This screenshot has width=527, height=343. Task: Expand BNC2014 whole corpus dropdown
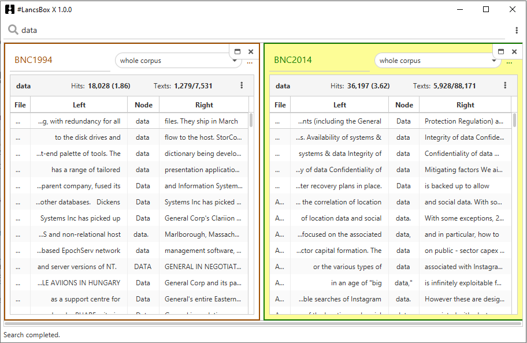(x=494, y=61)
